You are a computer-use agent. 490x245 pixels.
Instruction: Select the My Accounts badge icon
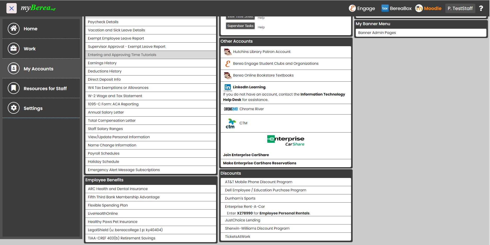pyautogui.click(x=14, y=69)
